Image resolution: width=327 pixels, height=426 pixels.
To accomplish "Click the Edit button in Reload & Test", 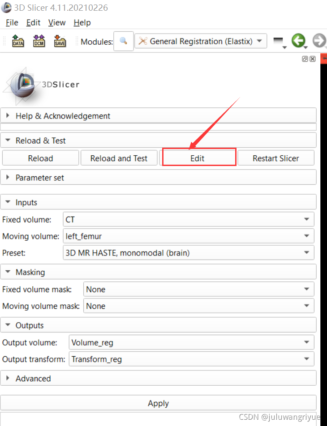I will tap(198, 158).
